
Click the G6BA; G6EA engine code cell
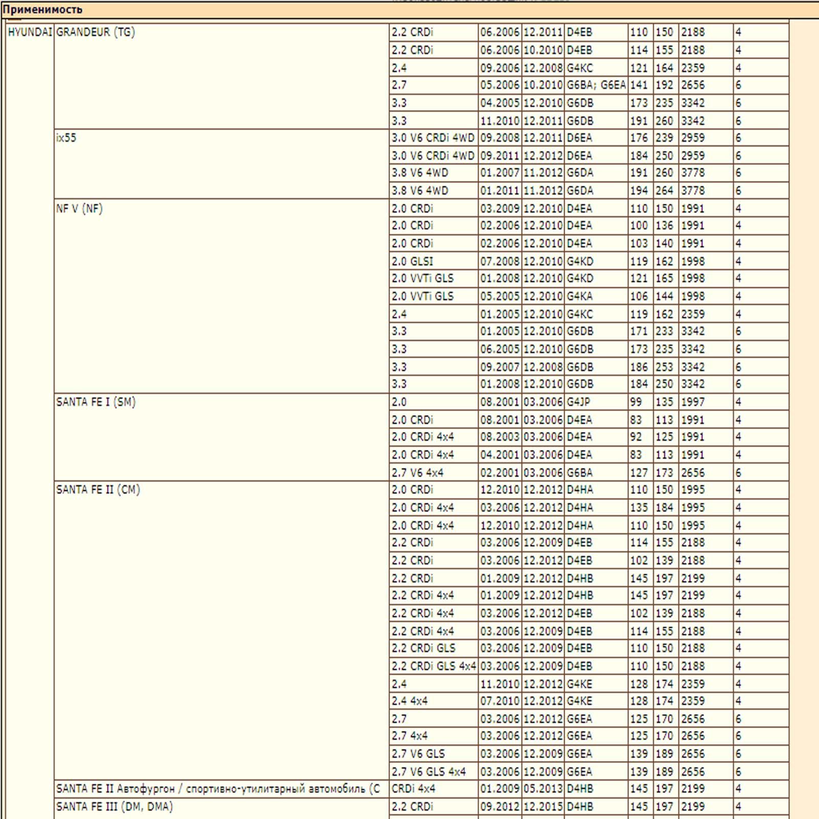596,85
